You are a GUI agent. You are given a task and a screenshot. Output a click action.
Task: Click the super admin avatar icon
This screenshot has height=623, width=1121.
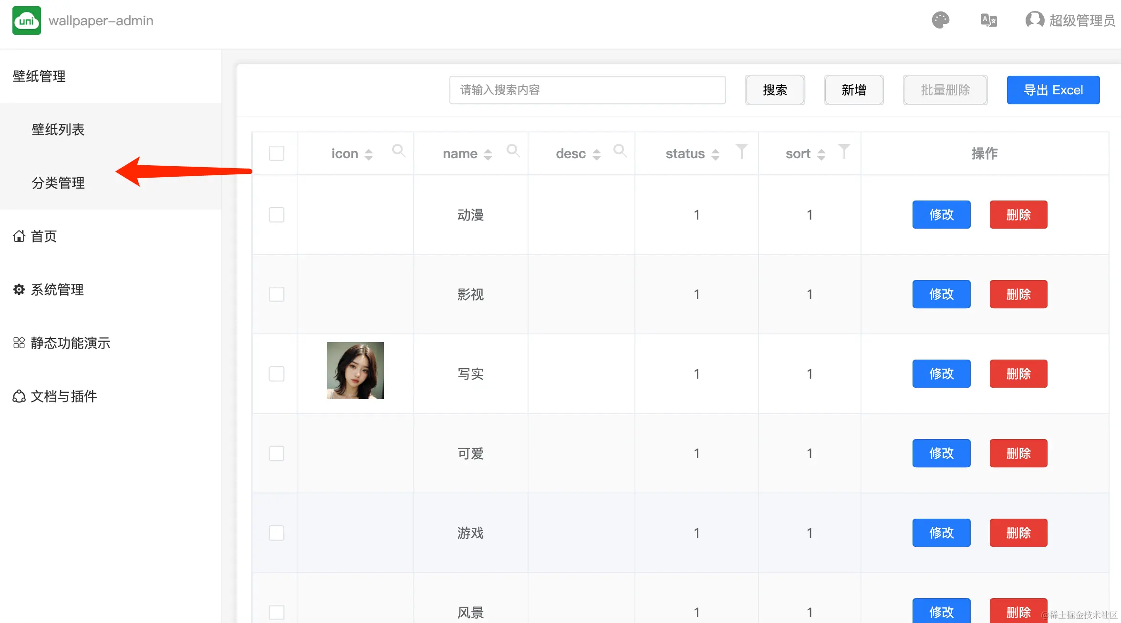coord(1034,20)
